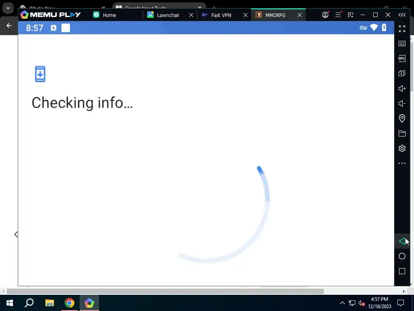Click the 8:57 clock in Android status bar
The width and height of the screenshot is (414, 311).
35,28
